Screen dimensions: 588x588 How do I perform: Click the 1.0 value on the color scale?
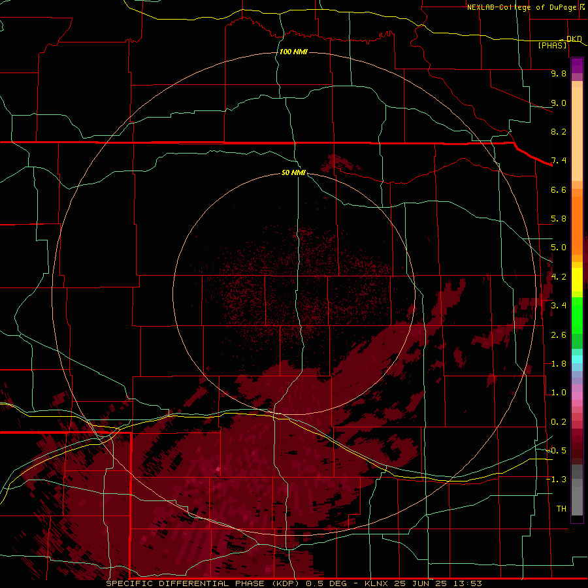pos(559,393)
